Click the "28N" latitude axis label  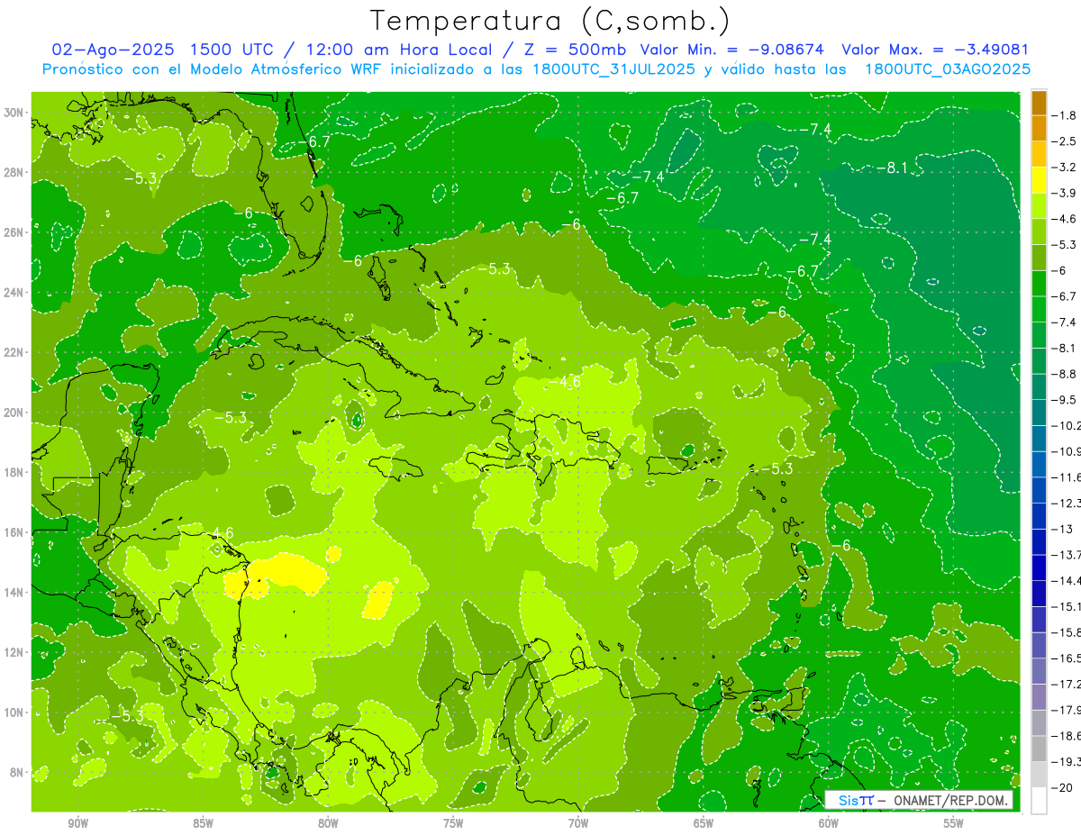[x=13, y=172]
